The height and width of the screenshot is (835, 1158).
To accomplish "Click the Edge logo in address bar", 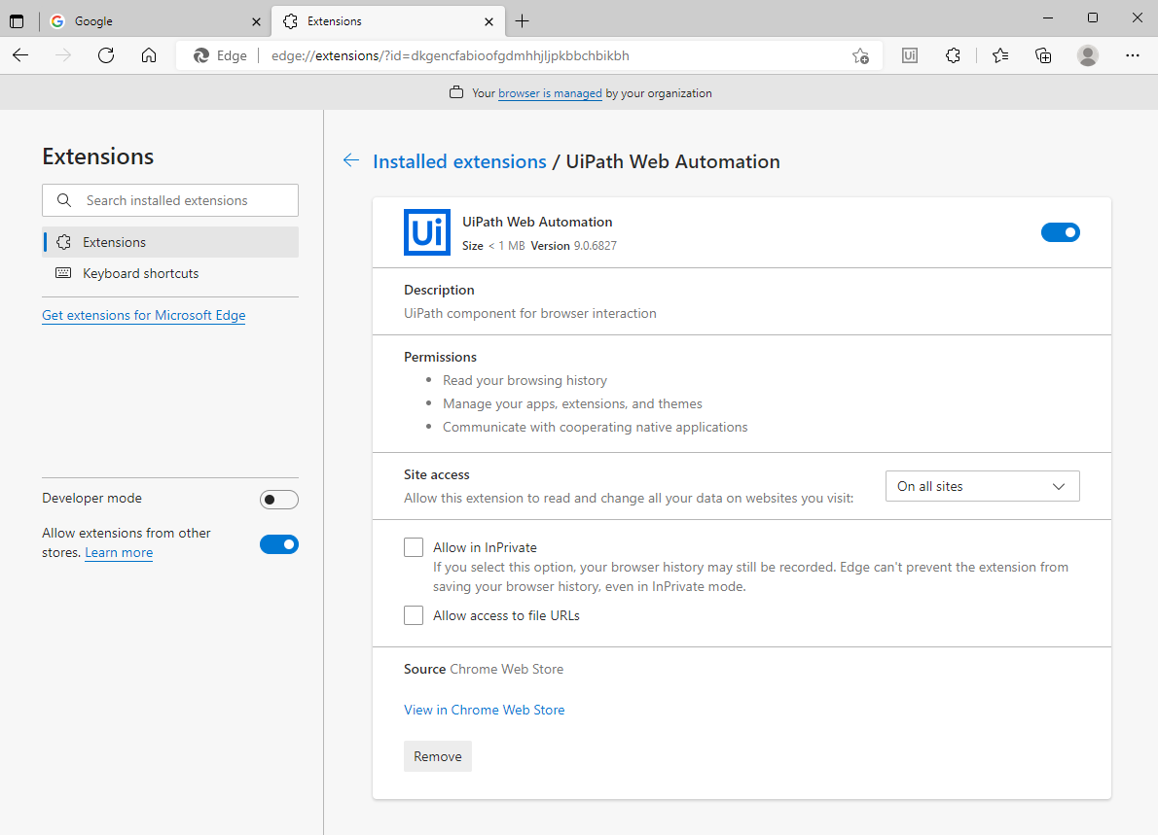I will [200, 56].
